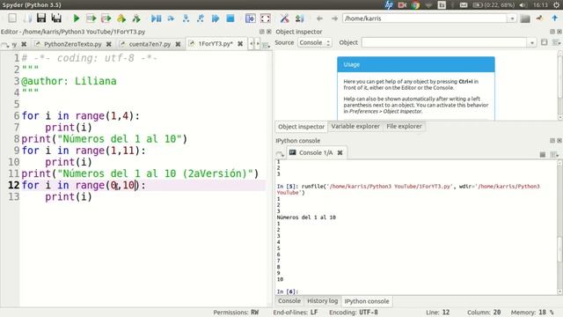Close the PythonZeroTexto.py tab
563x317 pixels.
[109, 44]
